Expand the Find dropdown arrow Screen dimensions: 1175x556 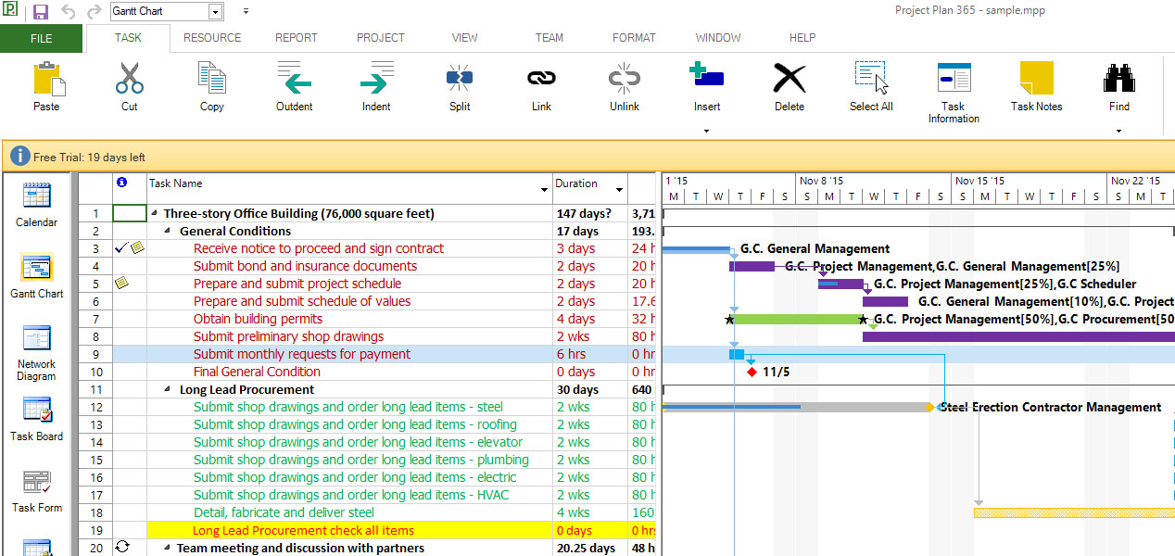point(1119,131)
